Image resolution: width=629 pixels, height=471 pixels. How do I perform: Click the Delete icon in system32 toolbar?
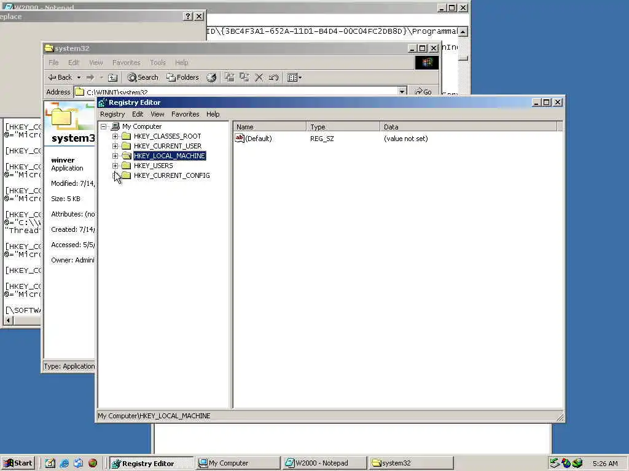pos(259,77)
